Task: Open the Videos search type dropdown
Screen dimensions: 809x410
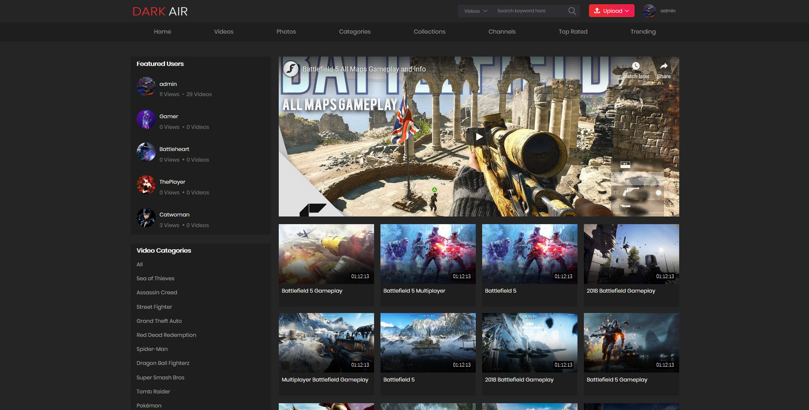Action: click(x=475, y=11)
